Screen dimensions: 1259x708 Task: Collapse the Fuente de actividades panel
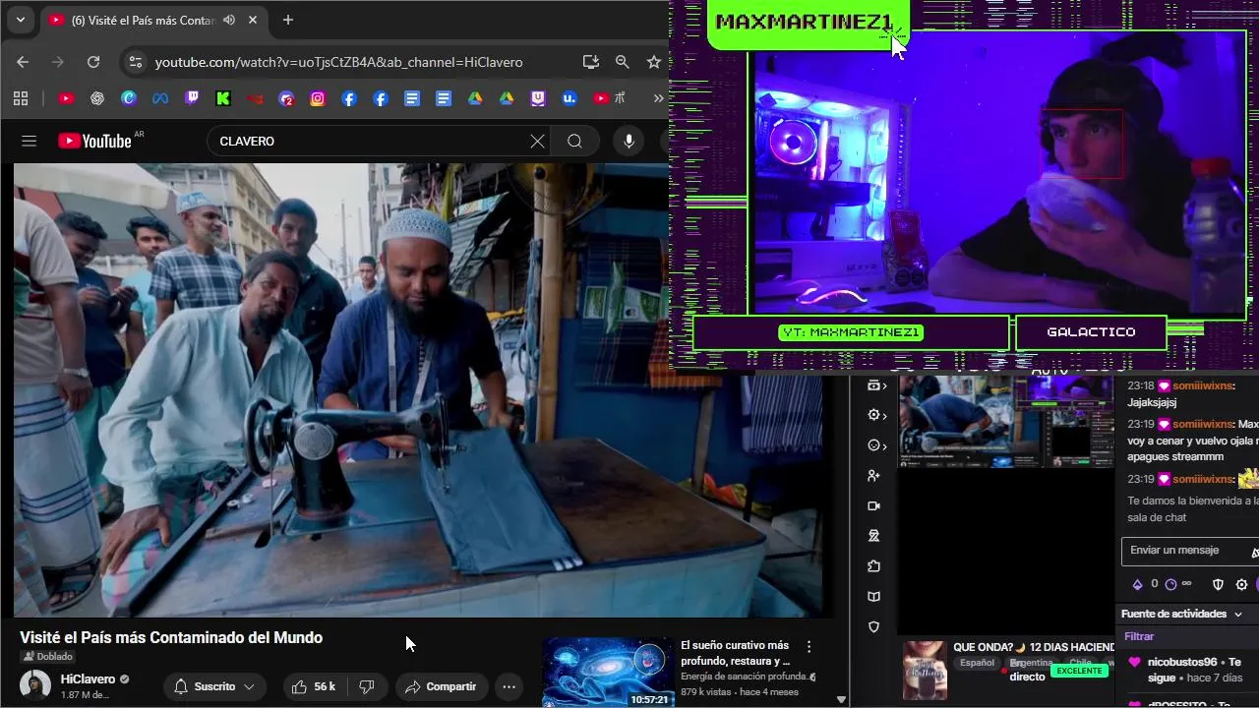point(1238,614)
